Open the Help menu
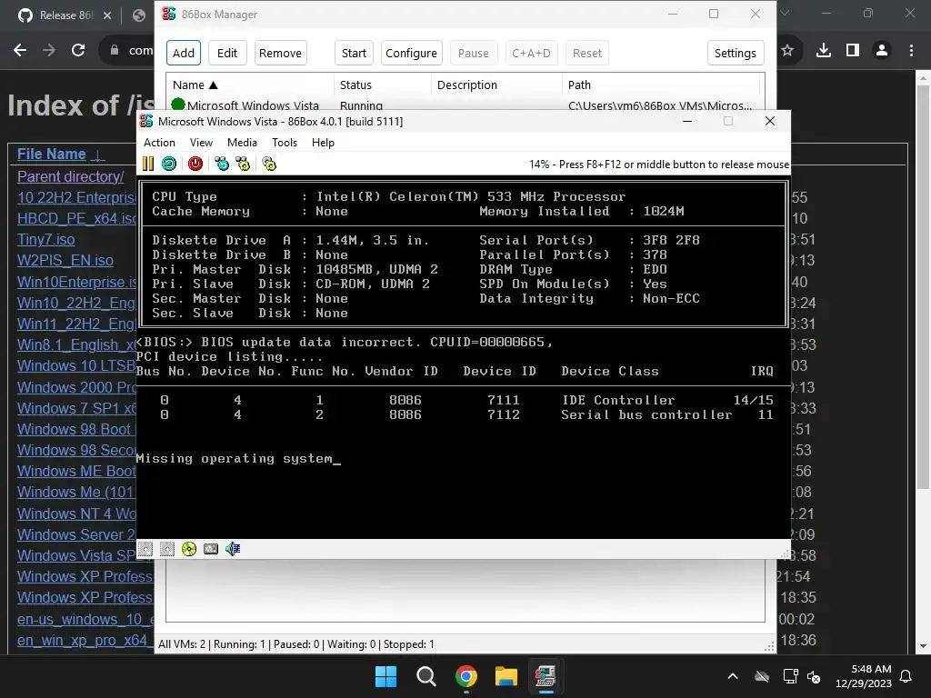This screenshot has height=698, width=931. click(323, 143)
